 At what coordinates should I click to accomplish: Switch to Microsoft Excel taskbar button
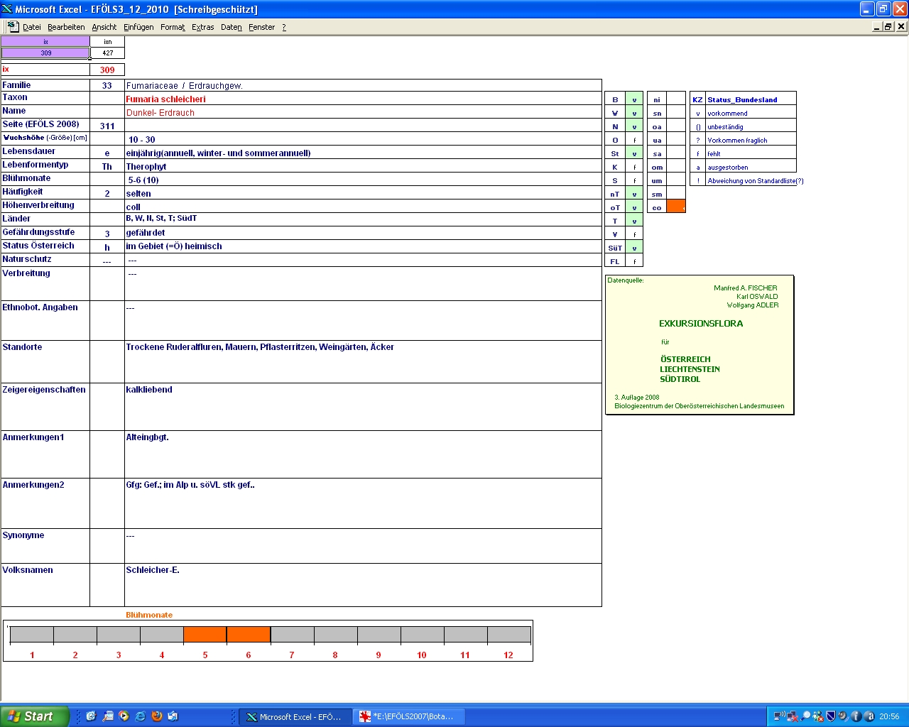[x=295, y=716]
